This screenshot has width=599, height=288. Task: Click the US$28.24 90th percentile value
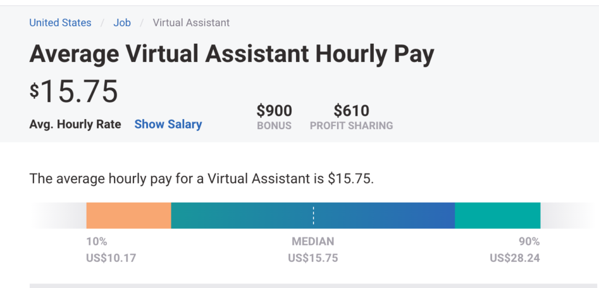(x=515, y=258)
